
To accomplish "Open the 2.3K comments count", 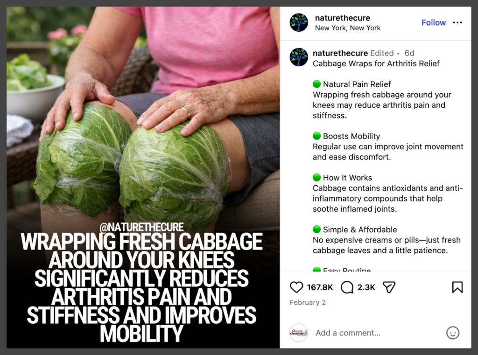I will coord(366,287).
